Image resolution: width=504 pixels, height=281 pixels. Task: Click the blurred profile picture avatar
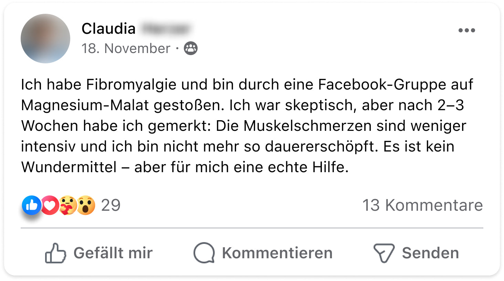(x=45, y=39)
